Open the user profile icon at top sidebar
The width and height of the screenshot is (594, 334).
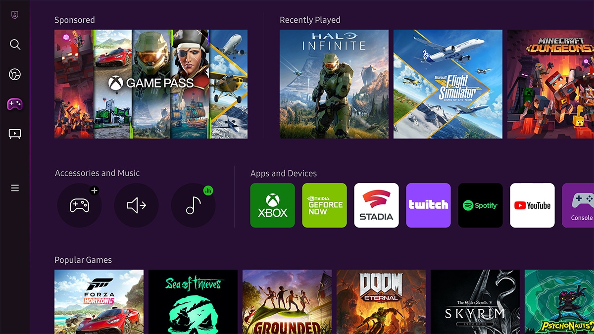tap(15, 15)
